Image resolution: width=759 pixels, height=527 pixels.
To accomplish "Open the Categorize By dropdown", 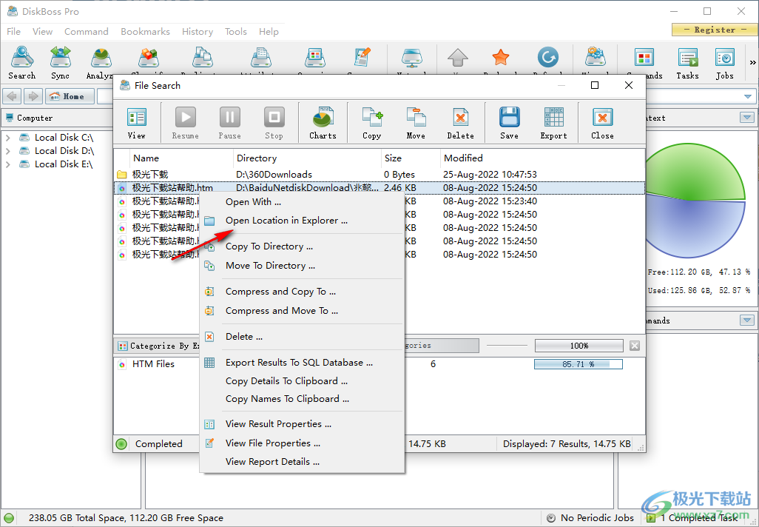I will tap(158, 346).
